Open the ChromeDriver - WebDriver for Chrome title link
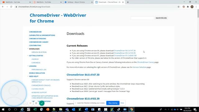 point(58,18)
